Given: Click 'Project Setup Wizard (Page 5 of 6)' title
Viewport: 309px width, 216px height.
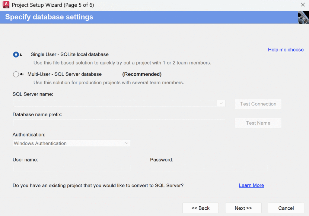Looking at the screenshot, I should [53, 5].
